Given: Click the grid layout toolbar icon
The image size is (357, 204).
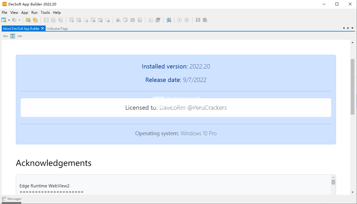Looking at the screenshot, I should [158, 20].
